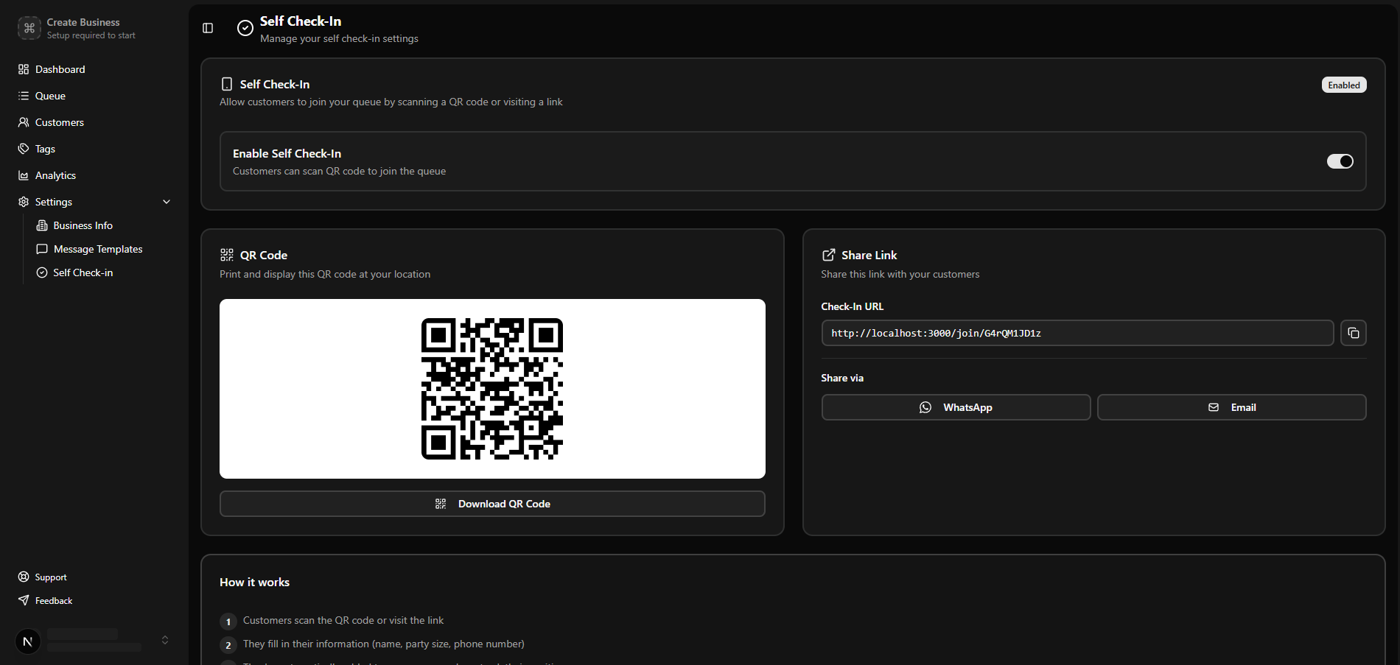Click the Share Link external icon
This screenshot has height=665, width=1400.
[828, 255]
